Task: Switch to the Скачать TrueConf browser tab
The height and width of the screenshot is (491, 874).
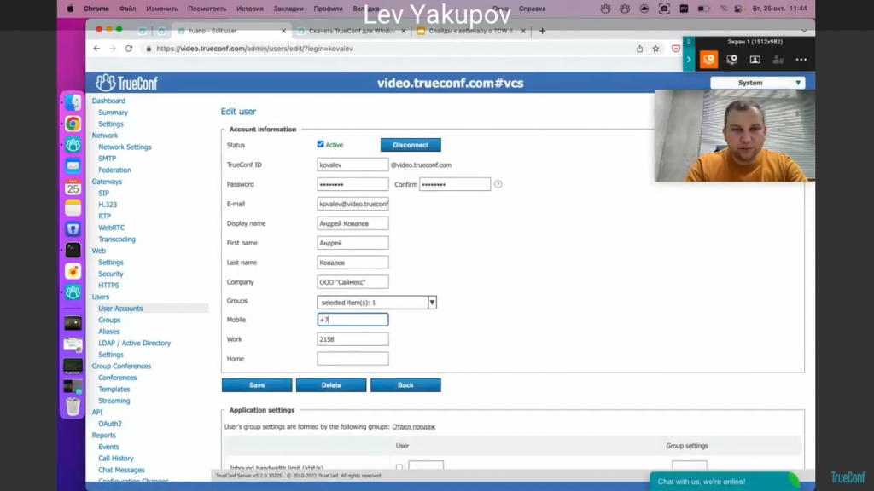Action: coord(351,31)
